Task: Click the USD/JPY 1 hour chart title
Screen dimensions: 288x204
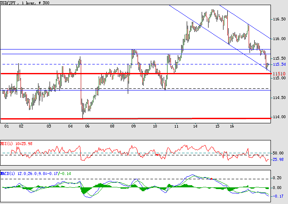Action: click(x=25, y=3)
